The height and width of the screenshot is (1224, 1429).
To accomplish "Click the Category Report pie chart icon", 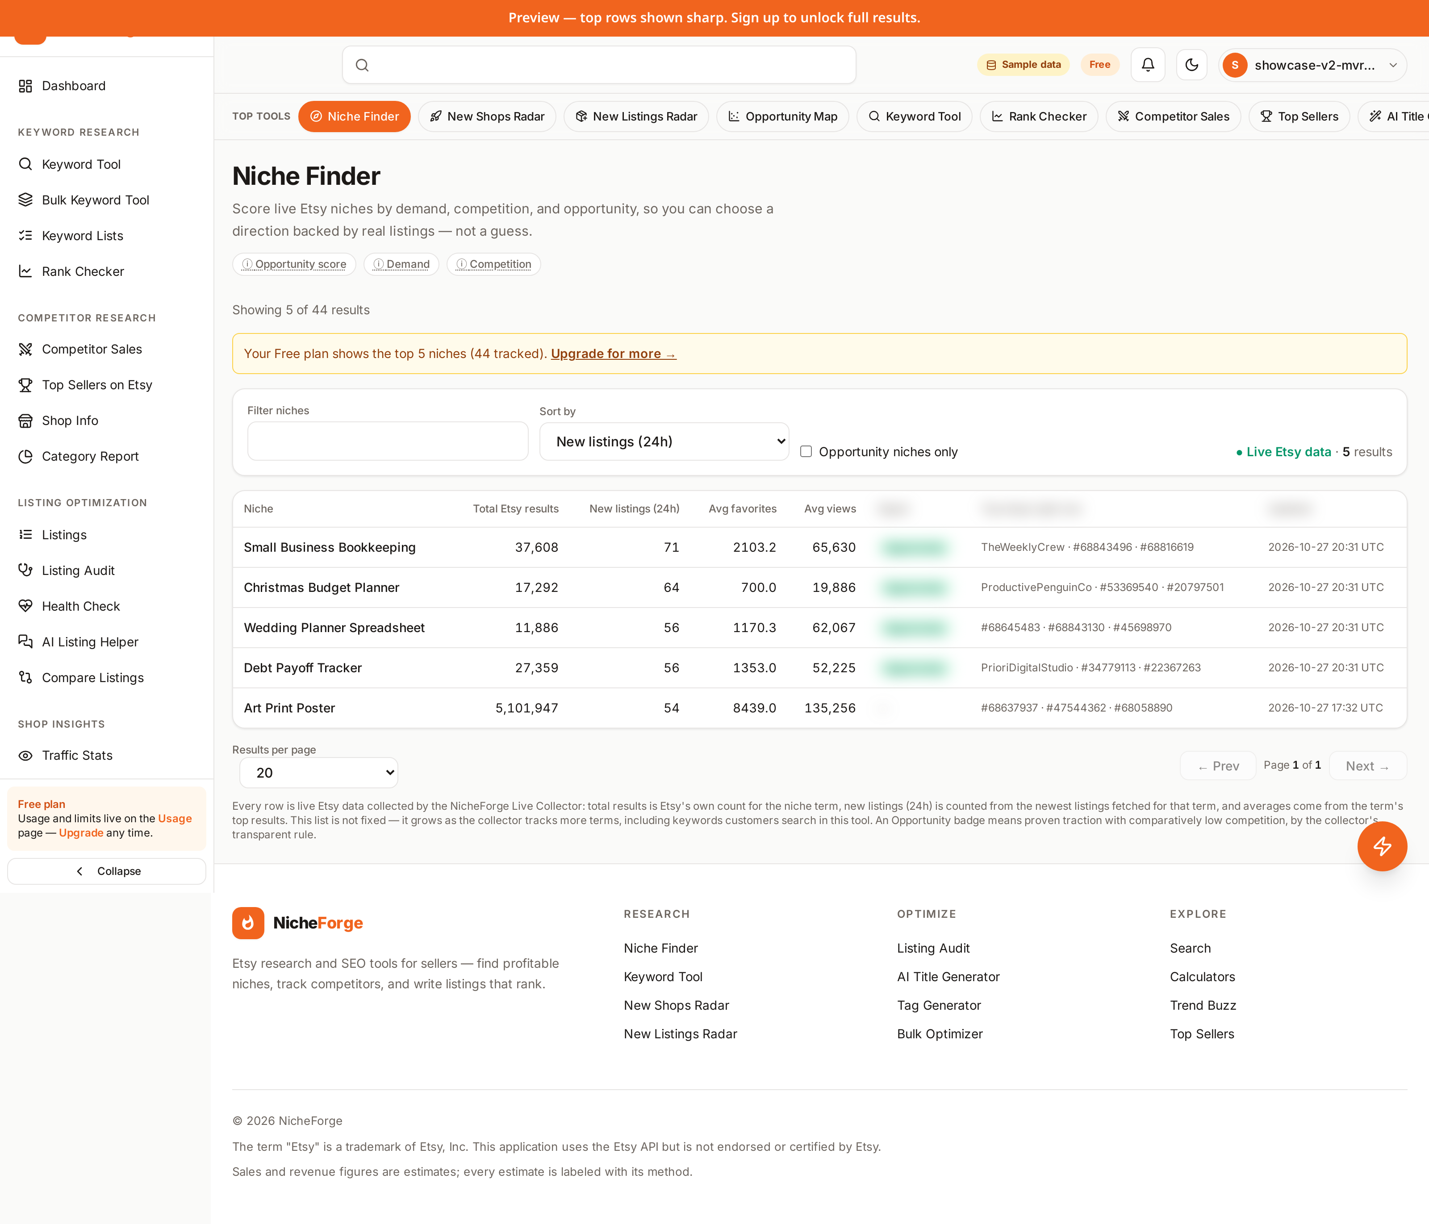I will click(x=25, y=457).
